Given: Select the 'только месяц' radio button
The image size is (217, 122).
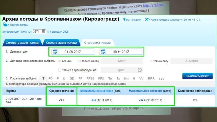Looking at the screenshot, I should tap(79, 61).
